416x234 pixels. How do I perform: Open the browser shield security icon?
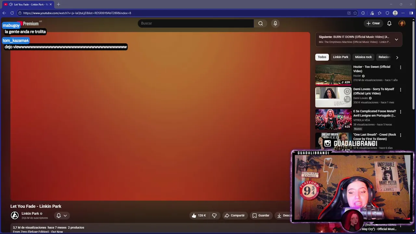tap(387, 13)
